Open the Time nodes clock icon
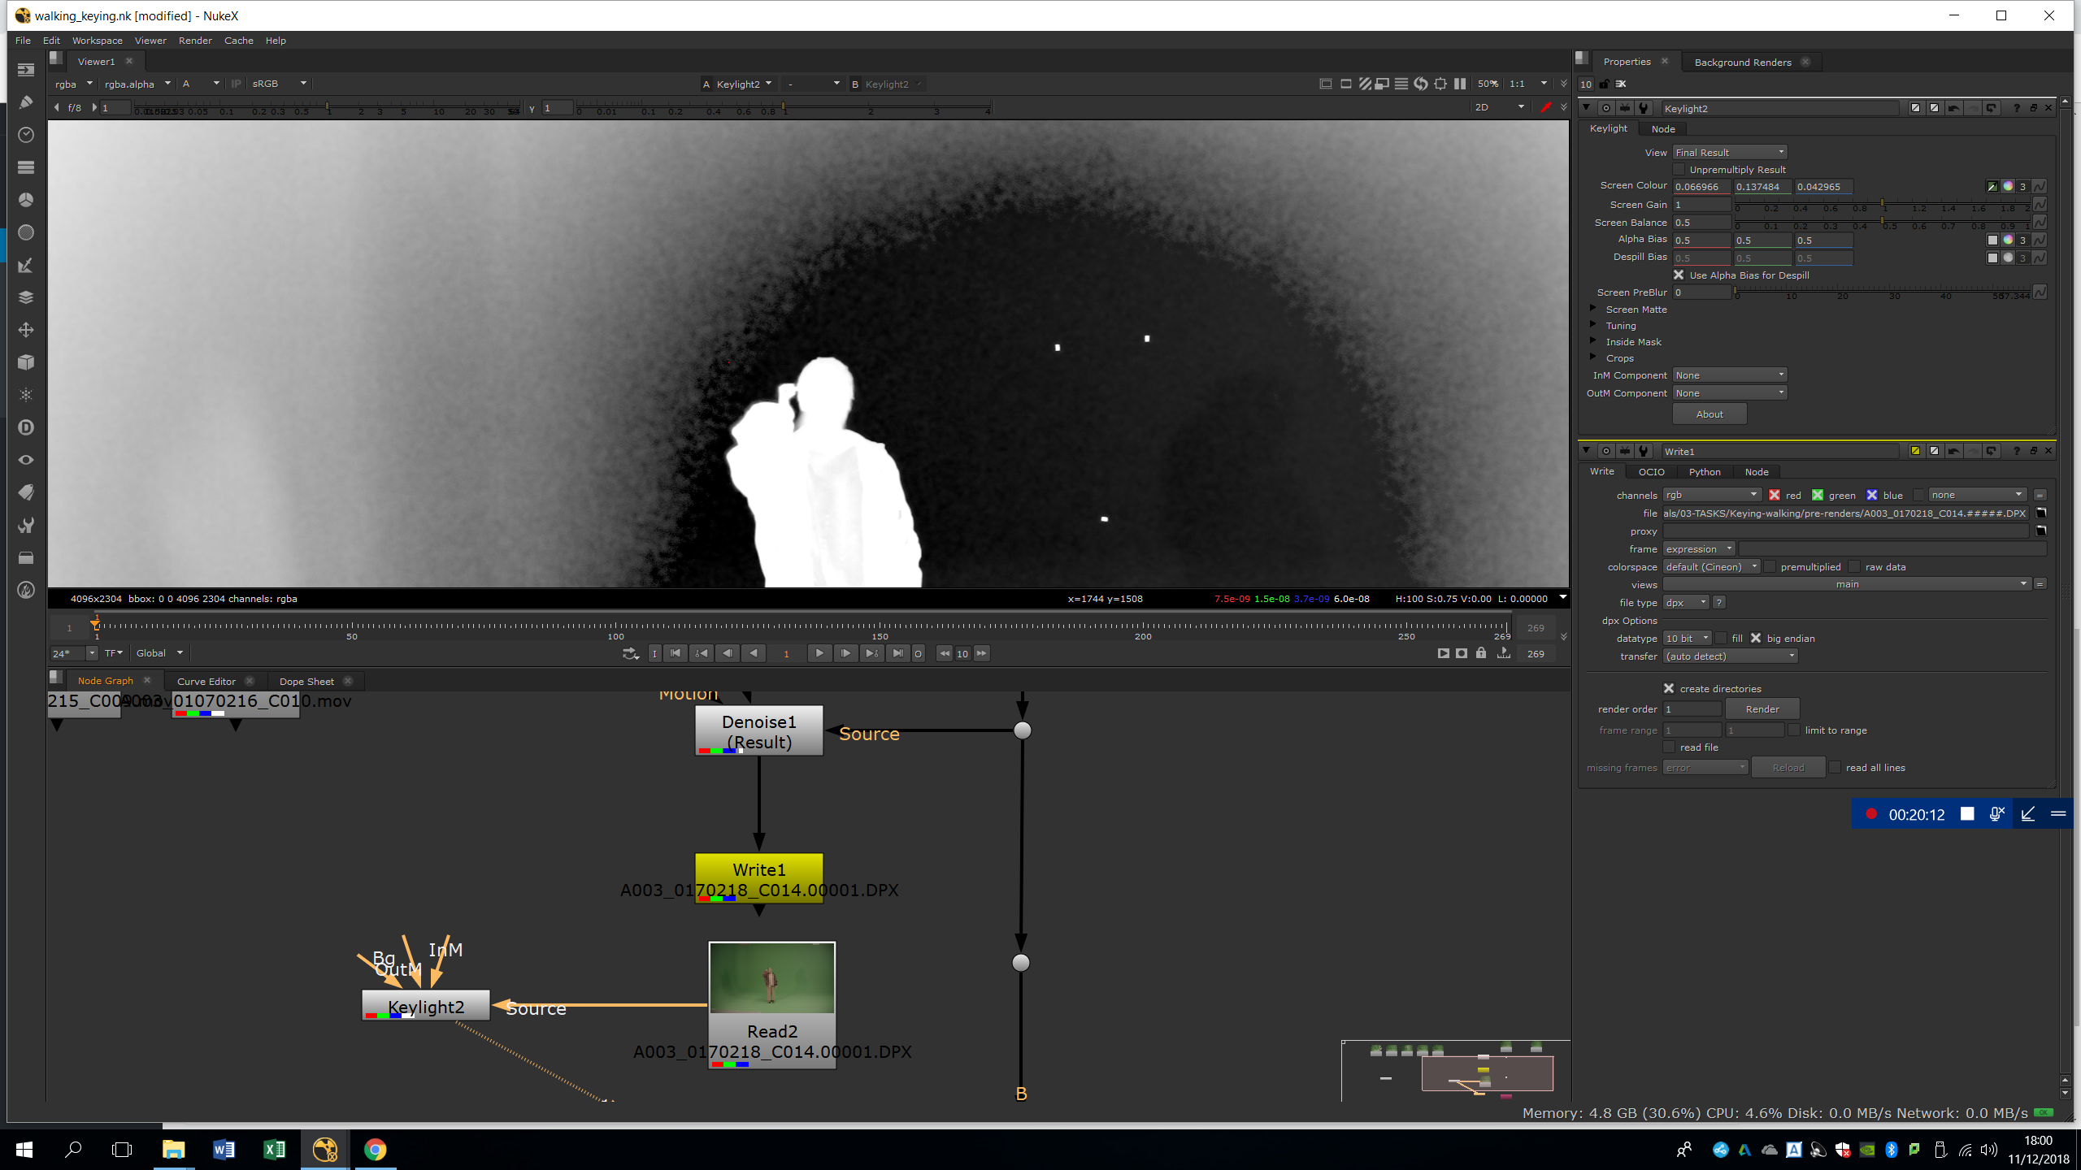 pos(26,135)
